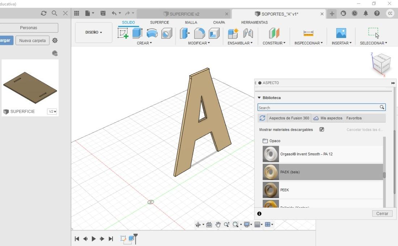
Task: Open the data panel grid icon
Action: (x=77, y=13)
